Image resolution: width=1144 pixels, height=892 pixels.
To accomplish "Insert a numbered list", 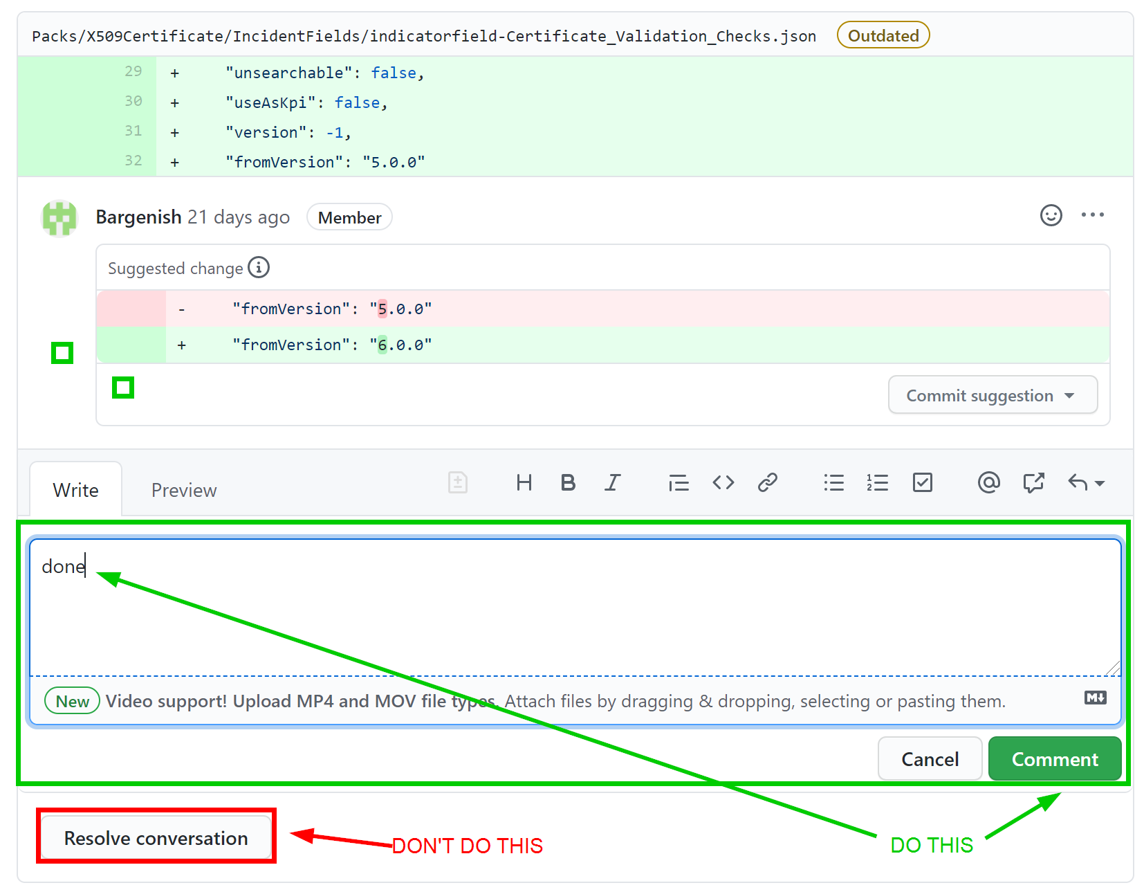I will click(876, 482).
